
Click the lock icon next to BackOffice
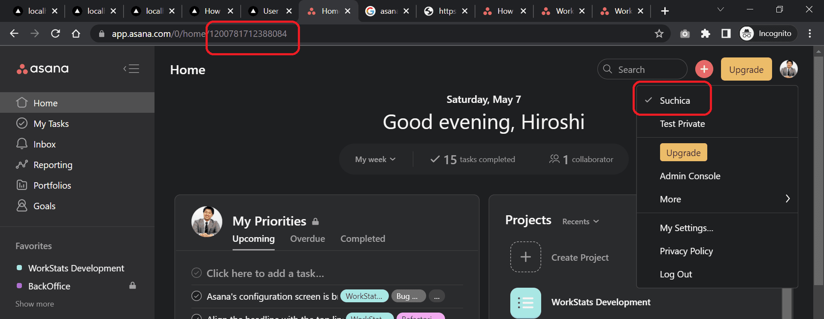(133, 286)
